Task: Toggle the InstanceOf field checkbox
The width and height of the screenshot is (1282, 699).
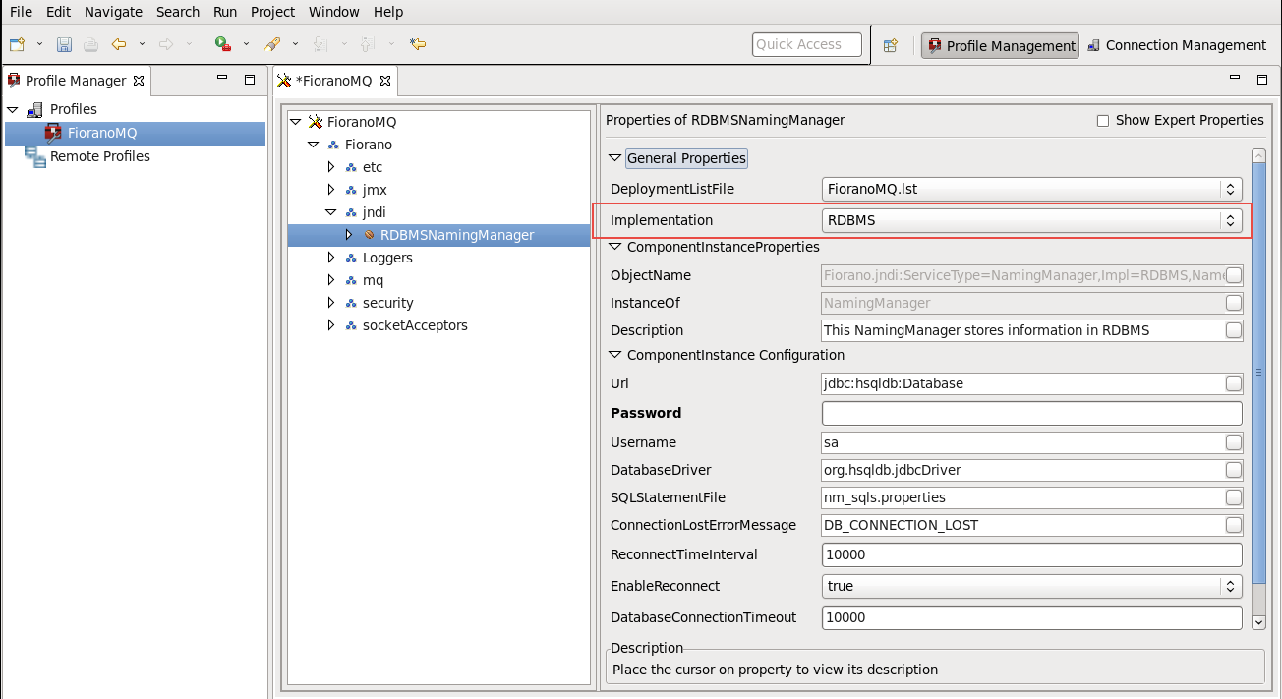Action: 1234,303
